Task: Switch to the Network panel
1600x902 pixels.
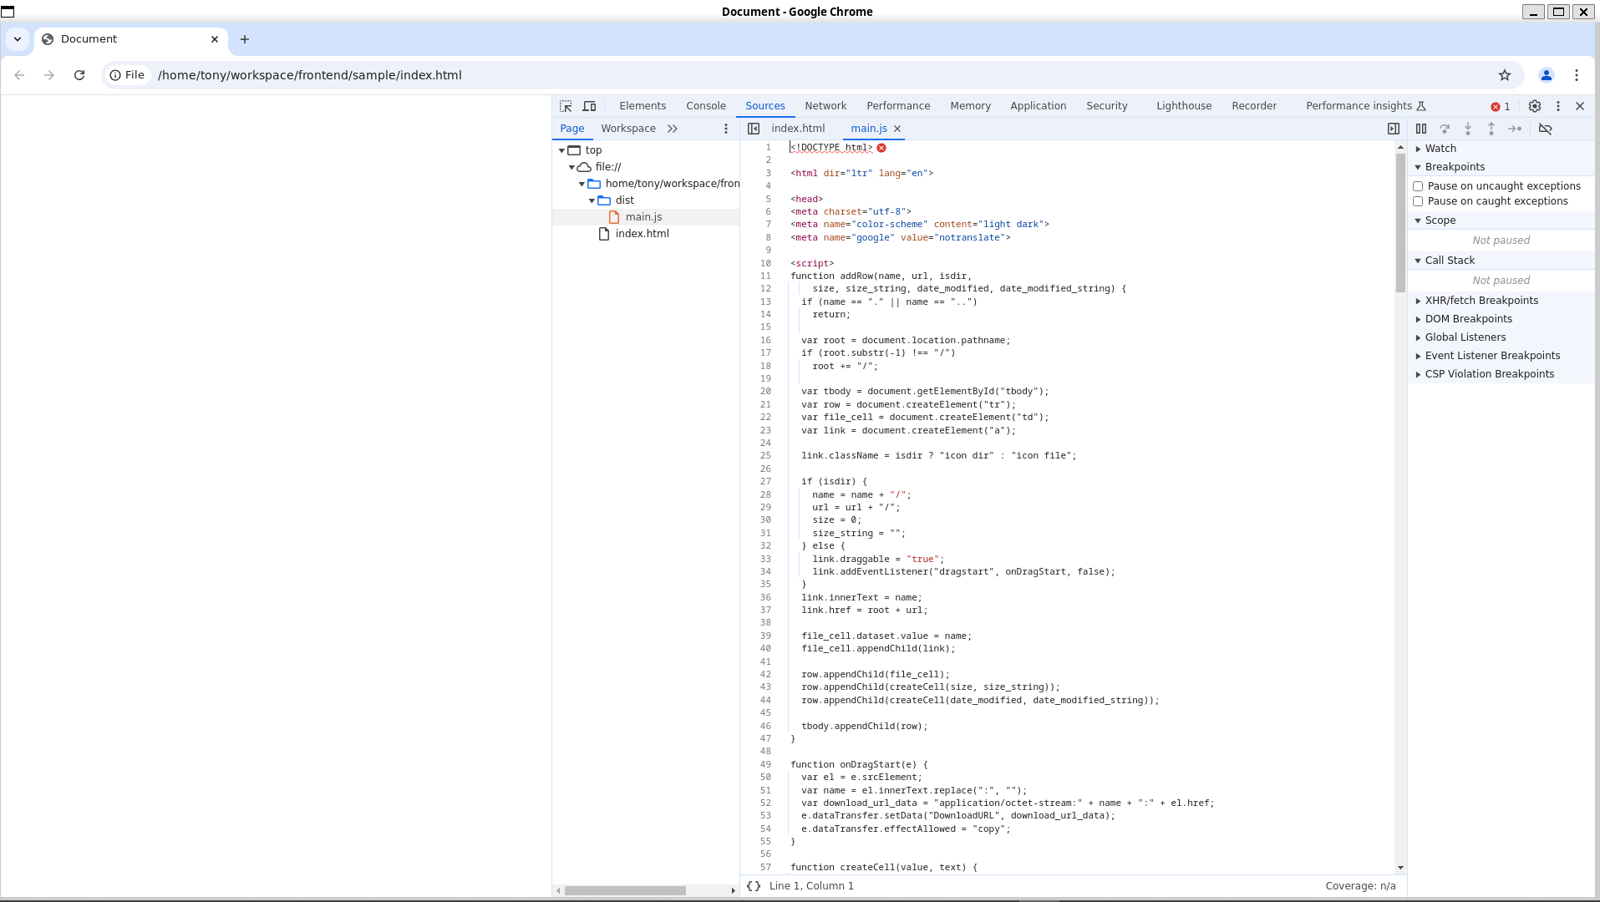Action: click(825, 106)
